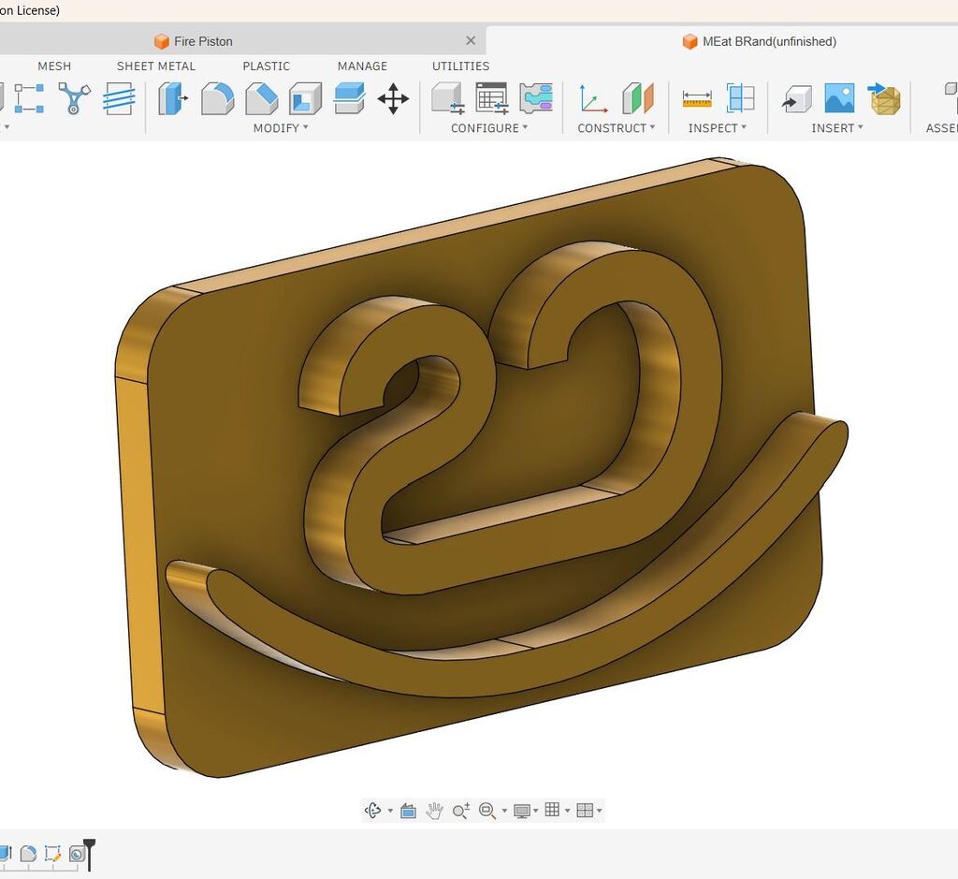Screen dimensions: 958x879
Task: Open the Measure tool icon
Action: [697, 98]
